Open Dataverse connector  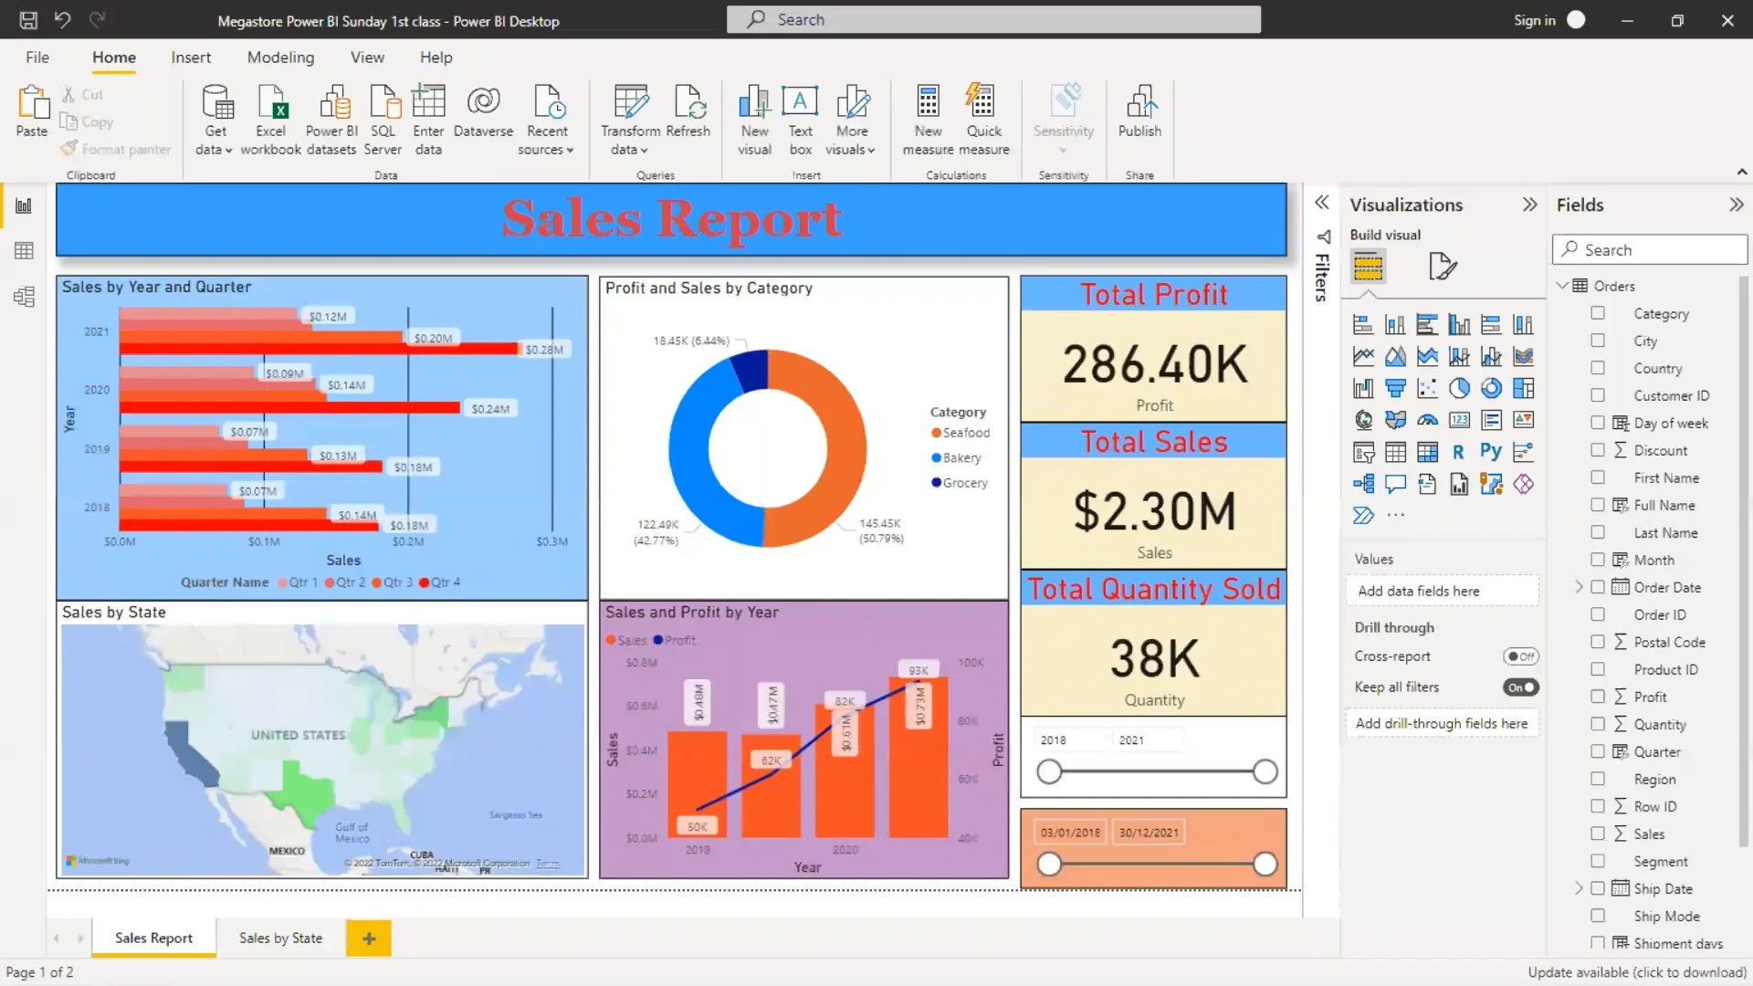[483, 112]
